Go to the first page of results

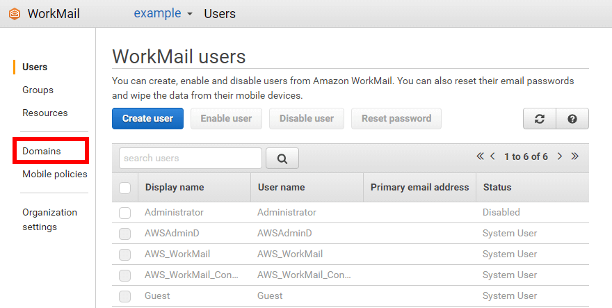[480, 156]
